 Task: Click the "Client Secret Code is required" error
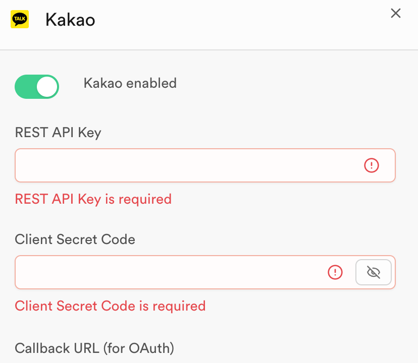coord(110,306)
